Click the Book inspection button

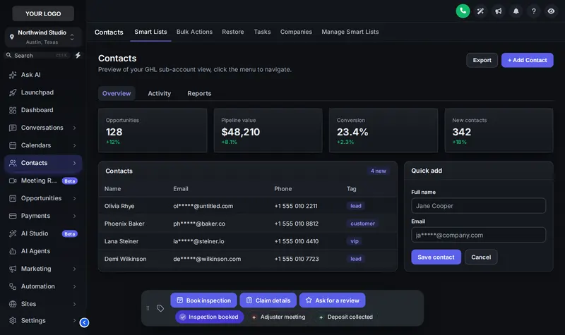tap(203, 300)
